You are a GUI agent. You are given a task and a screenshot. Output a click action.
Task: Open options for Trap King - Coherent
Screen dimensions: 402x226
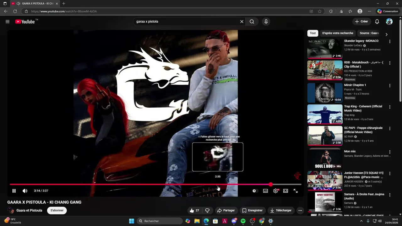(x=390, y=107)
